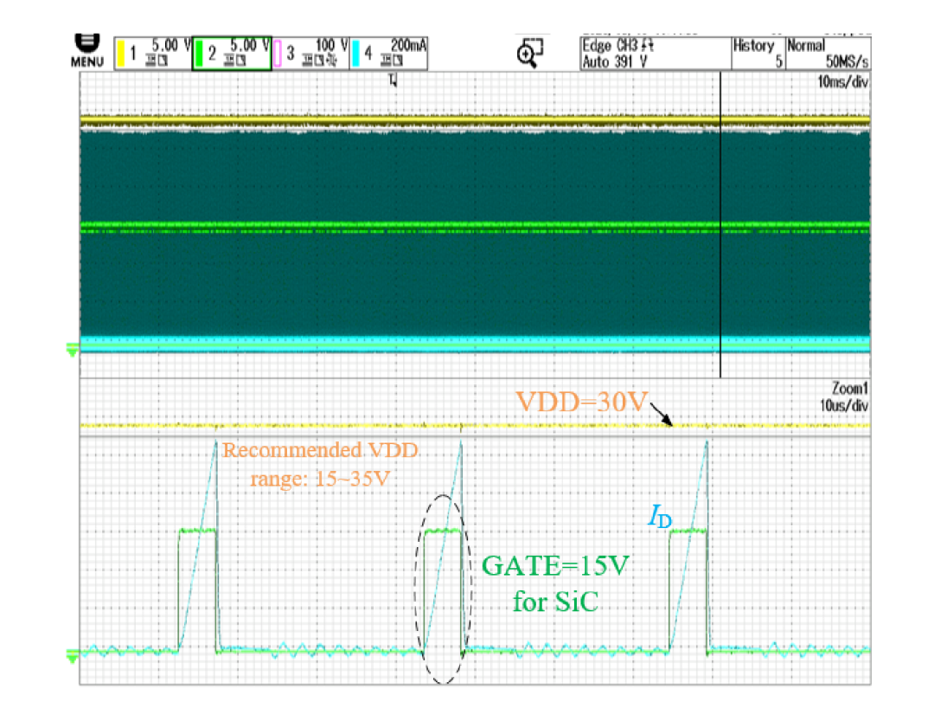Click the trigger position T marker
The width and height of the screenshot is (934, 715).
(393, 80)
